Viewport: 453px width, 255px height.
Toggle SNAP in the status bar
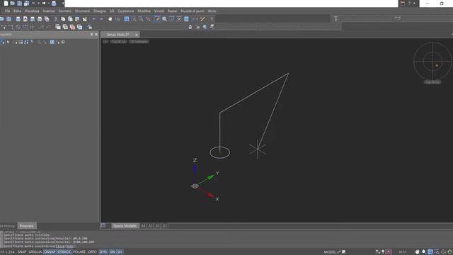(x=22, y=252)
